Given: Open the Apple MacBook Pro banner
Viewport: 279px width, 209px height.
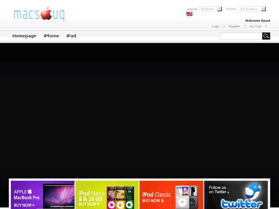Looking at the screenshot, I should coord(43,195).
